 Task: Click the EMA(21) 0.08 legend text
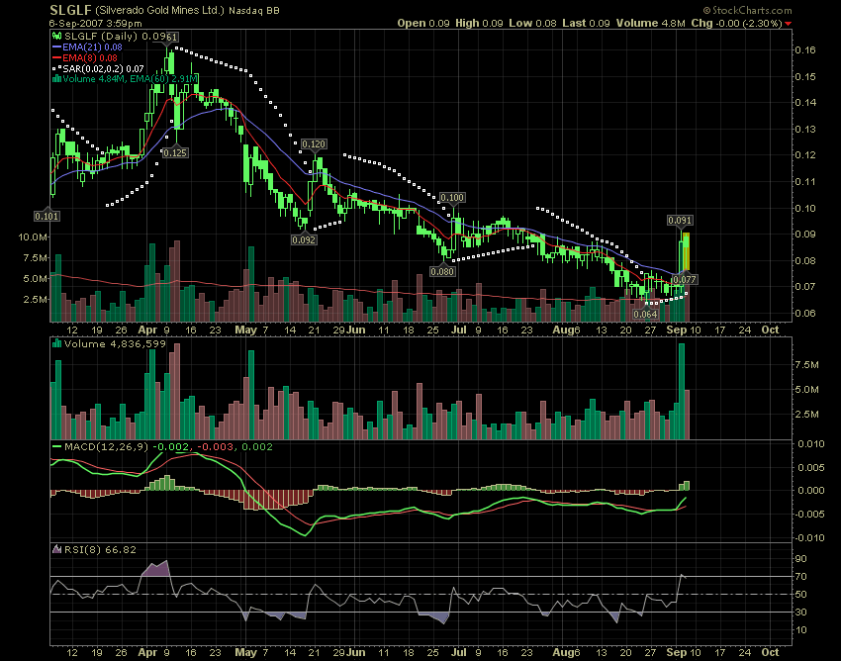point(92,47)
